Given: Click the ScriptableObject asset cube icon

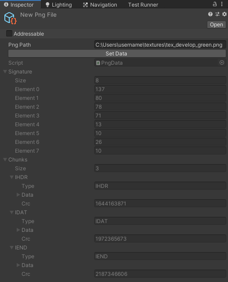Looking at the screenshot, I should 11,18.
